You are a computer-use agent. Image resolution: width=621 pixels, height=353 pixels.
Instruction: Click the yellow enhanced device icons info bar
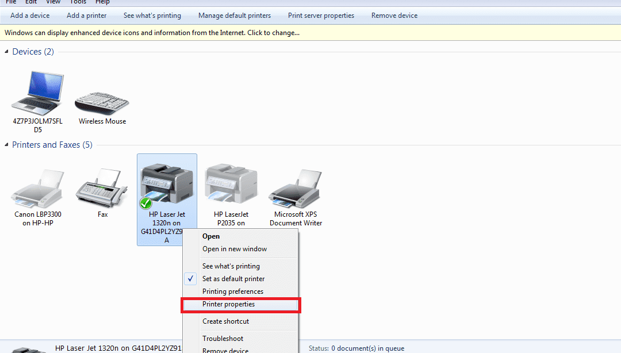[x=310, y=33]
